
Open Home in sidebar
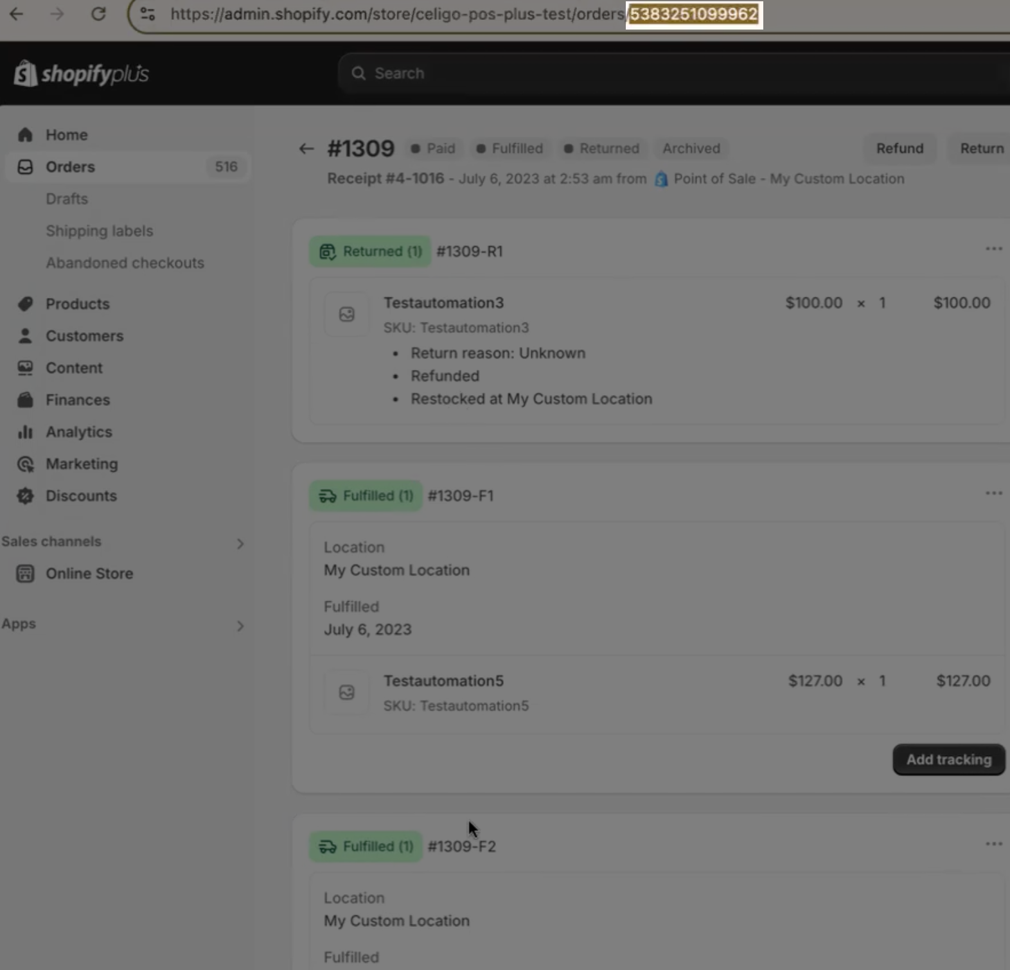tap(67, 135)
